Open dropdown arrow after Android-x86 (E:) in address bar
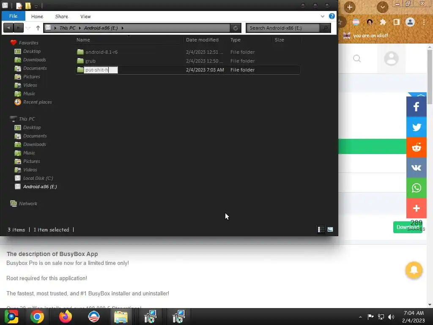The height and width of the screenshot is (325, 433). 122,28
